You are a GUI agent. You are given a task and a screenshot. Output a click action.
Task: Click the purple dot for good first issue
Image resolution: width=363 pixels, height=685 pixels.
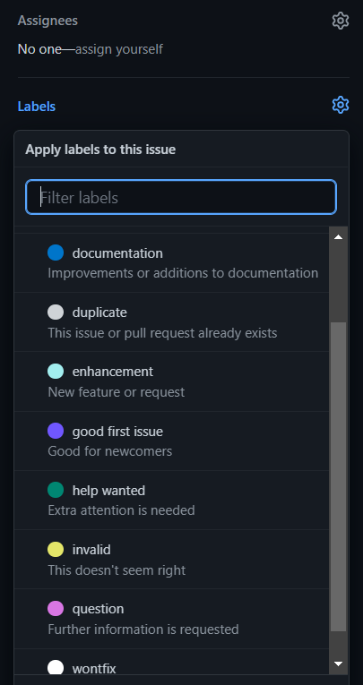pos(56,431)
